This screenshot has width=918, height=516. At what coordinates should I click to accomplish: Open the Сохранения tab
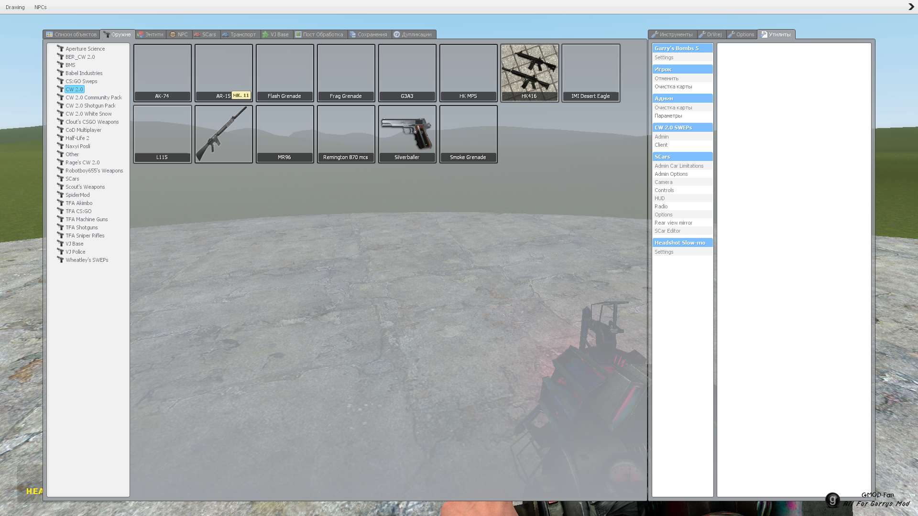coord(369,34)
